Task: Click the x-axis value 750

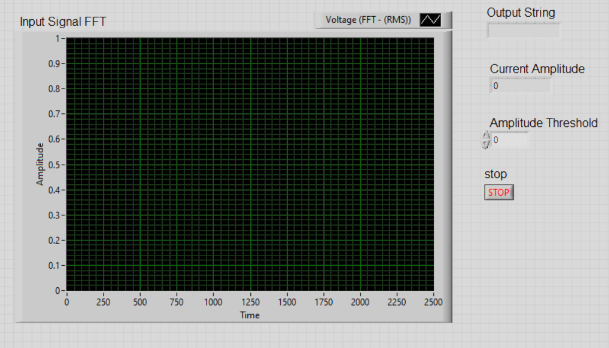Action: coord(177,302)
